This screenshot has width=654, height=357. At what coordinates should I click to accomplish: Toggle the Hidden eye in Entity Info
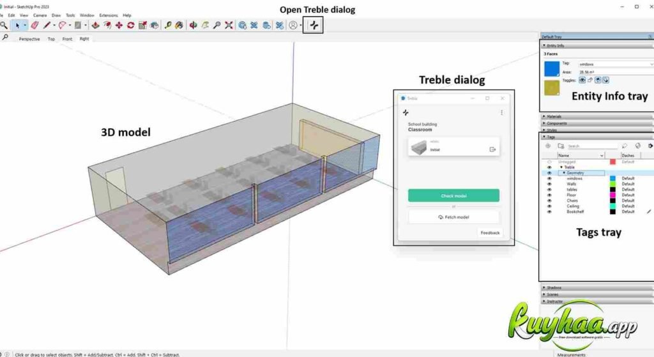582,80
